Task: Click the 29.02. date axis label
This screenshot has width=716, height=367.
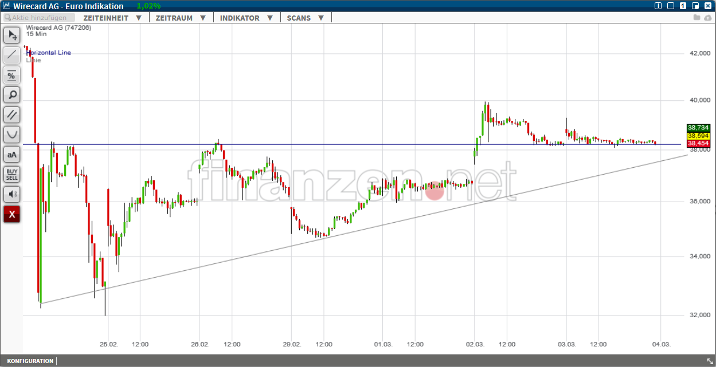Action: click(x=292, y=344)
